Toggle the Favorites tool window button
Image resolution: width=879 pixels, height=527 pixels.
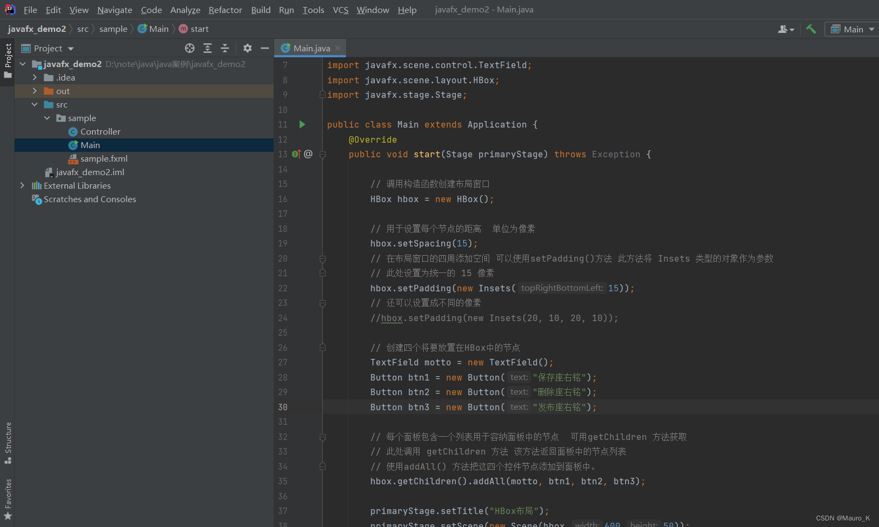8,499
